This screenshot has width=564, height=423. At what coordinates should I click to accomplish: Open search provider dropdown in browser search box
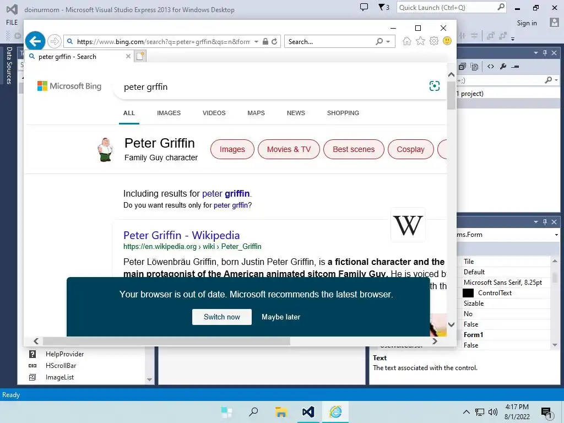[388, 42]
